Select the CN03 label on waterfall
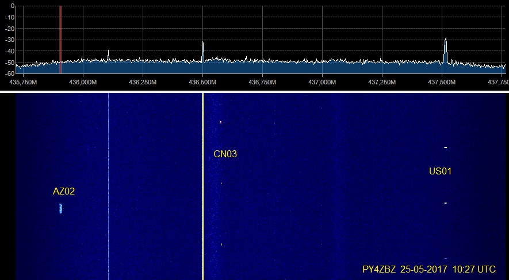This screenshot has height=280, width=509. coord(225,154)
